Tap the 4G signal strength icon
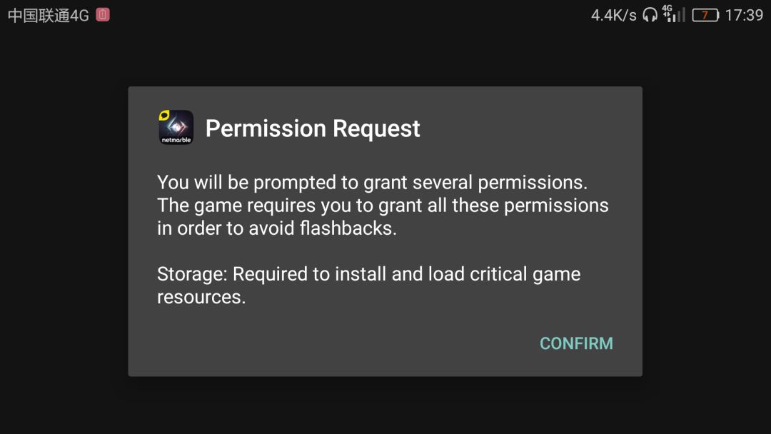Screen dimensions: 771x434 [673, 14]
